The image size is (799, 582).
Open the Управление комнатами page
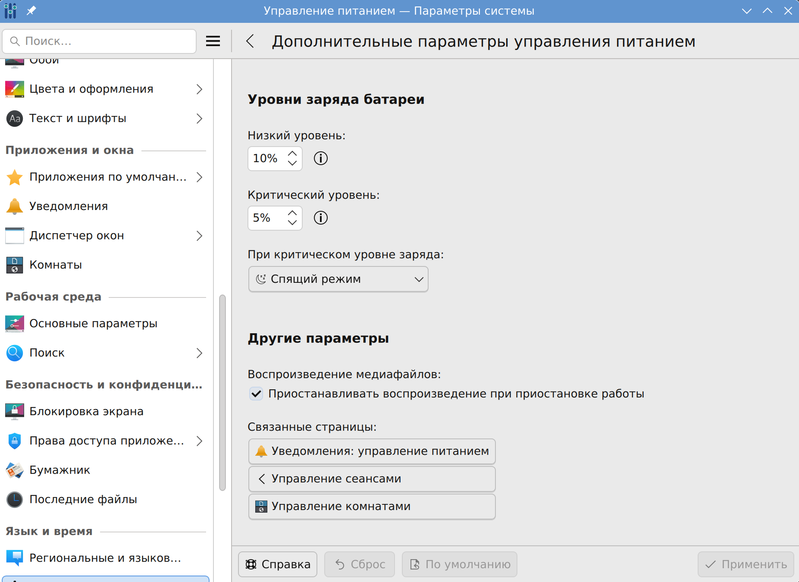click(x=372, y=507)
